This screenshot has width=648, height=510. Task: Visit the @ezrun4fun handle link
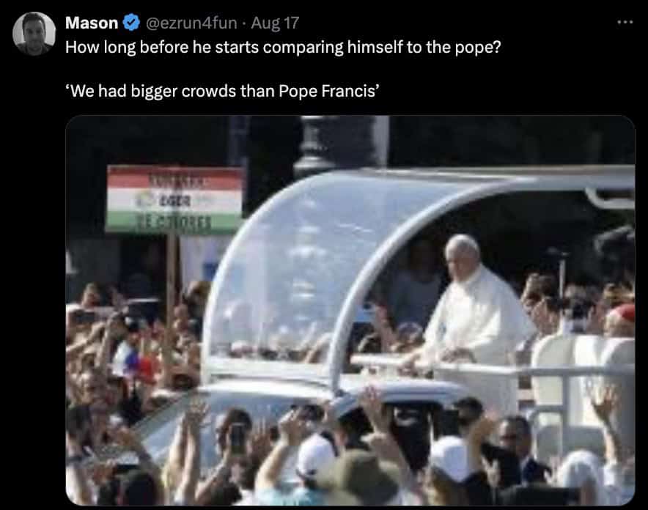tap(191, 23)
